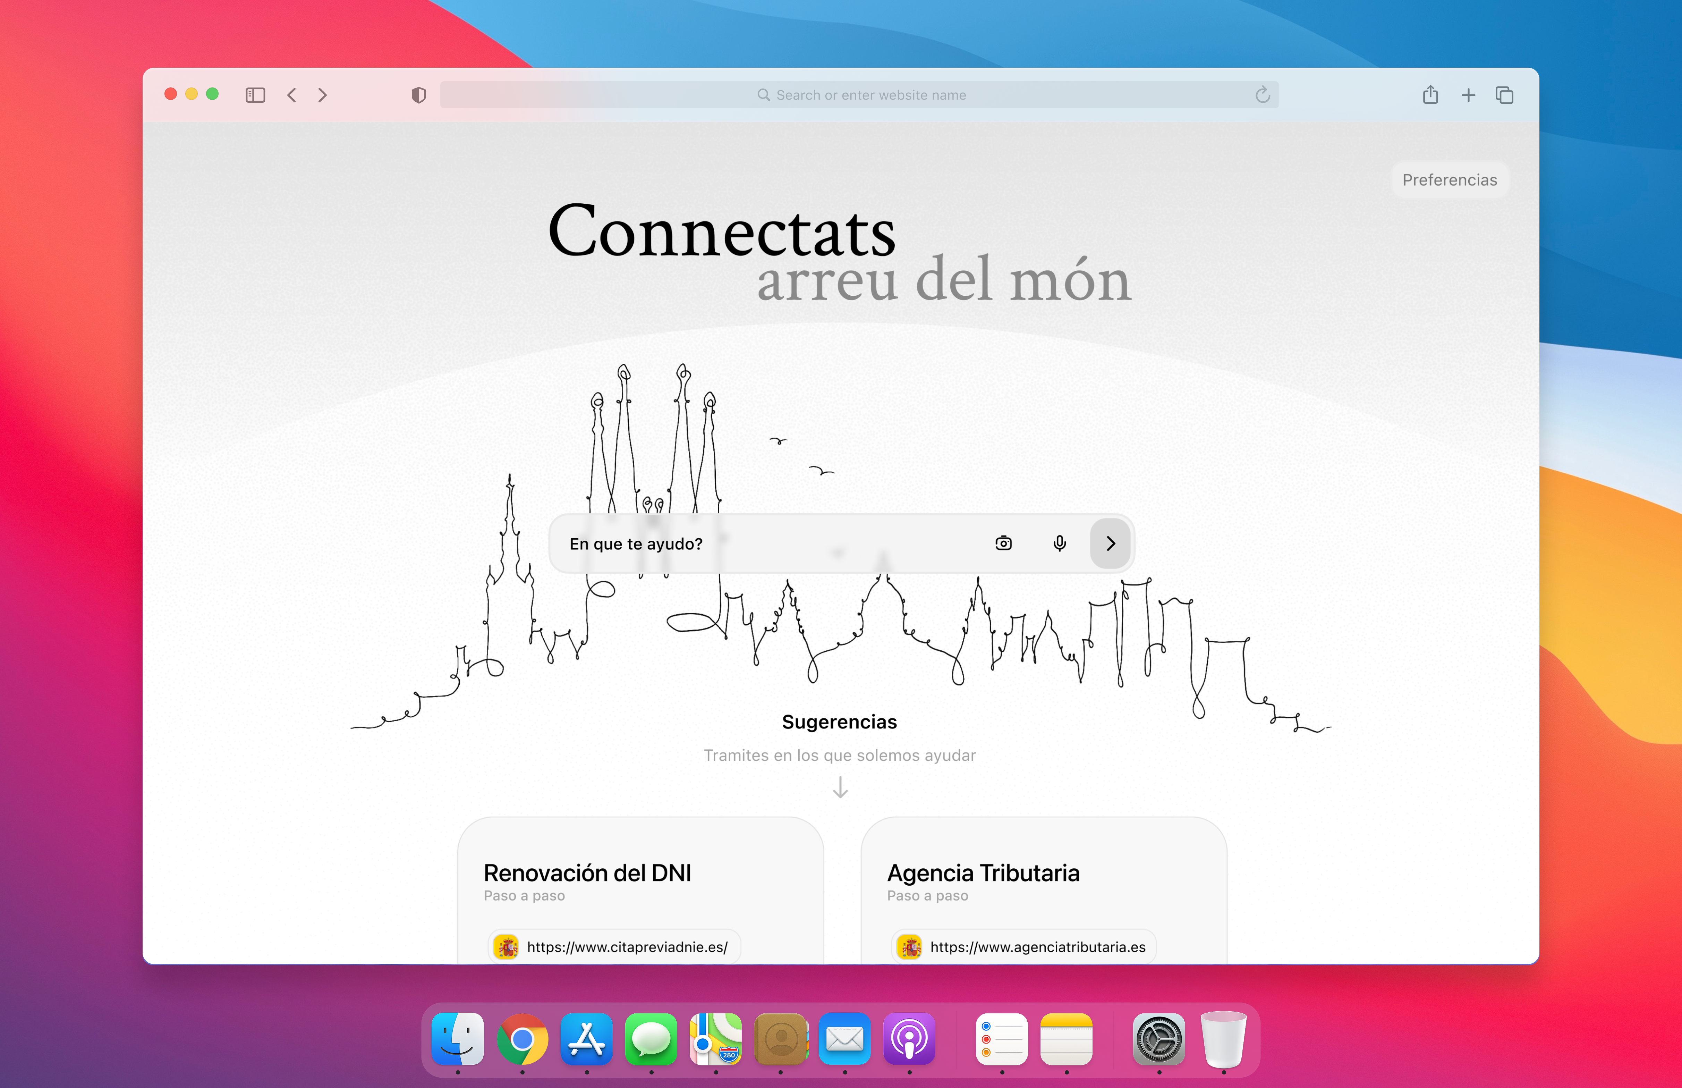Viewport: 1682px width, 1088px height.
Task: Open Podcasts from the dock
Action: [909, 1039]
